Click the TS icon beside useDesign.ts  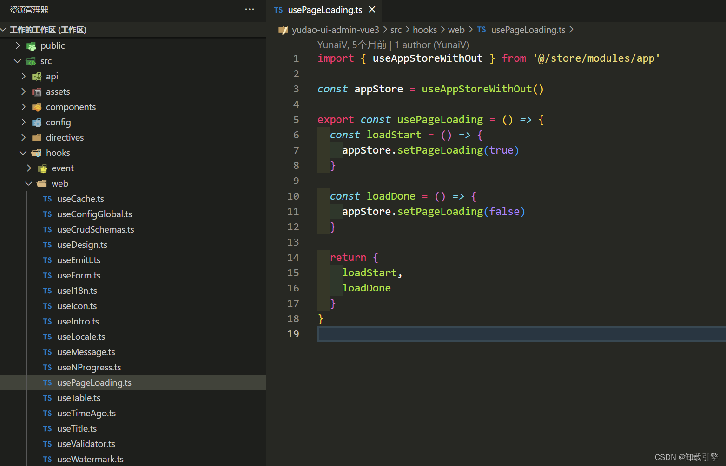(47, 245)
